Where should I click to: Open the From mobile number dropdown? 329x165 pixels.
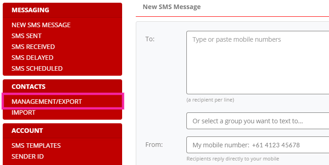tap(257, 145)
